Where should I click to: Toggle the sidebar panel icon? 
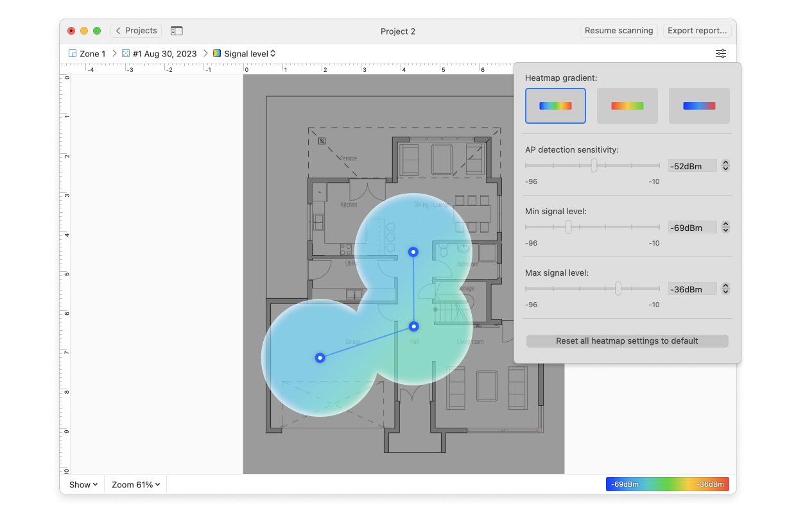tap(177, 31)
